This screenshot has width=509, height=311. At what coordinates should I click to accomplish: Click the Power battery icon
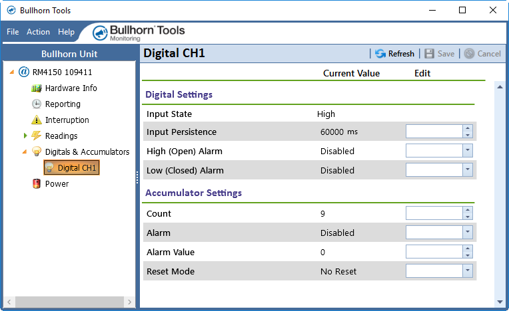click(x=37, y=183)
